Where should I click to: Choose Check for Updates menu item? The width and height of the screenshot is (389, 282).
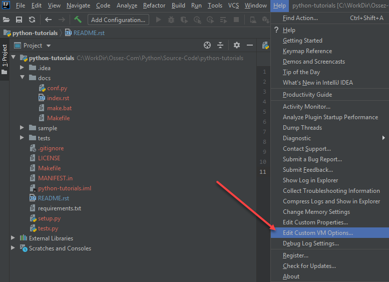[x=330, y=266]
